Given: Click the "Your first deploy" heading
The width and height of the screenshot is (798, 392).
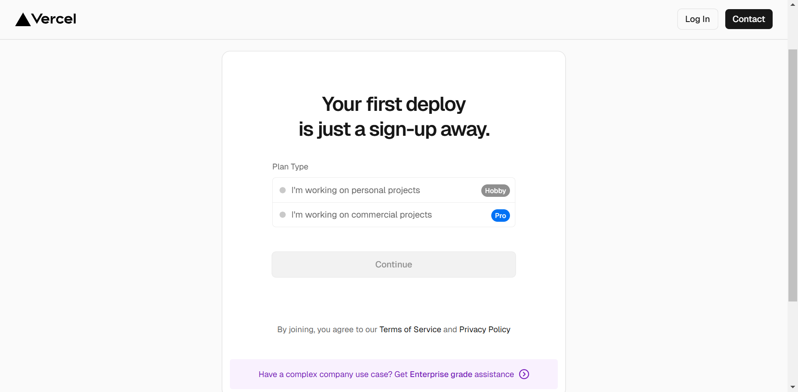Looking at the screenshot, I should pyautogui.click(x=394, y=104).
